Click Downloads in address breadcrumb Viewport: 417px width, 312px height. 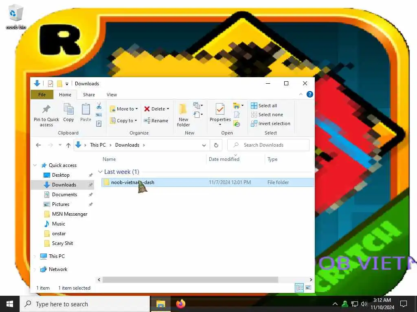127,145
